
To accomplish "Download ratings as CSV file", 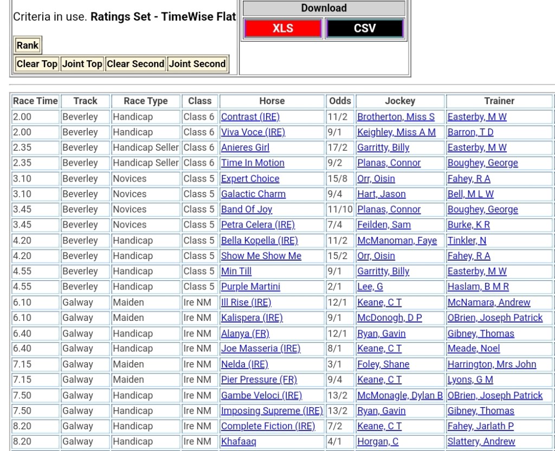I will click(365, 28).
